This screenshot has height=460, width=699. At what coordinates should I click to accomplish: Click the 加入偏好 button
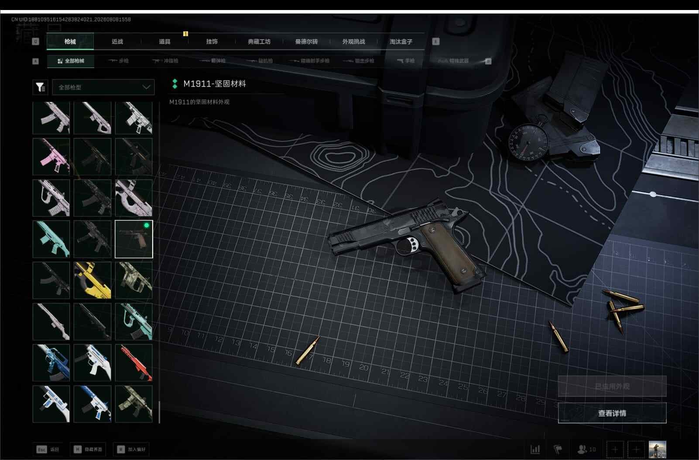point(131,449)
